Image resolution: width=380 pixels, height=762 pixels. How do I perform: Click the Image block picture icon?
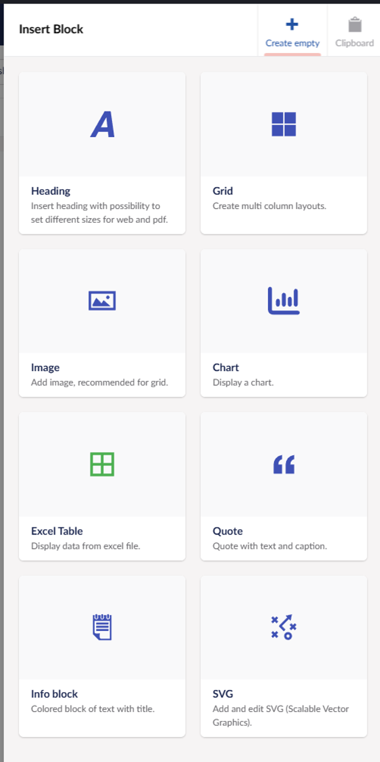pos(102,301)
